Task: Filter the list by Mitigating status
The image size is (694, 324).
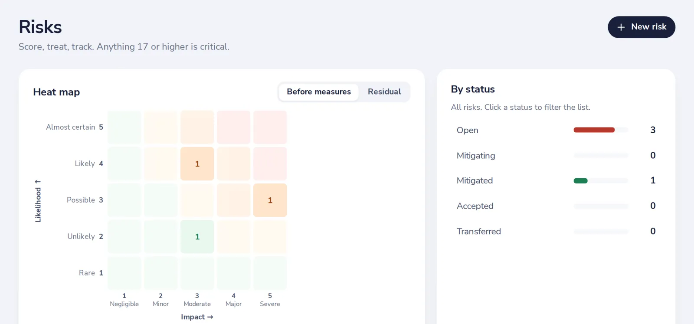Action: [x=556, y=155]
